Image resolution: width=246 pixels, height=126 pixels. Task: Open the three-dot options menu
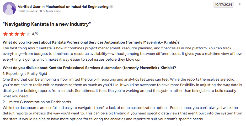(x=240, y=5)
